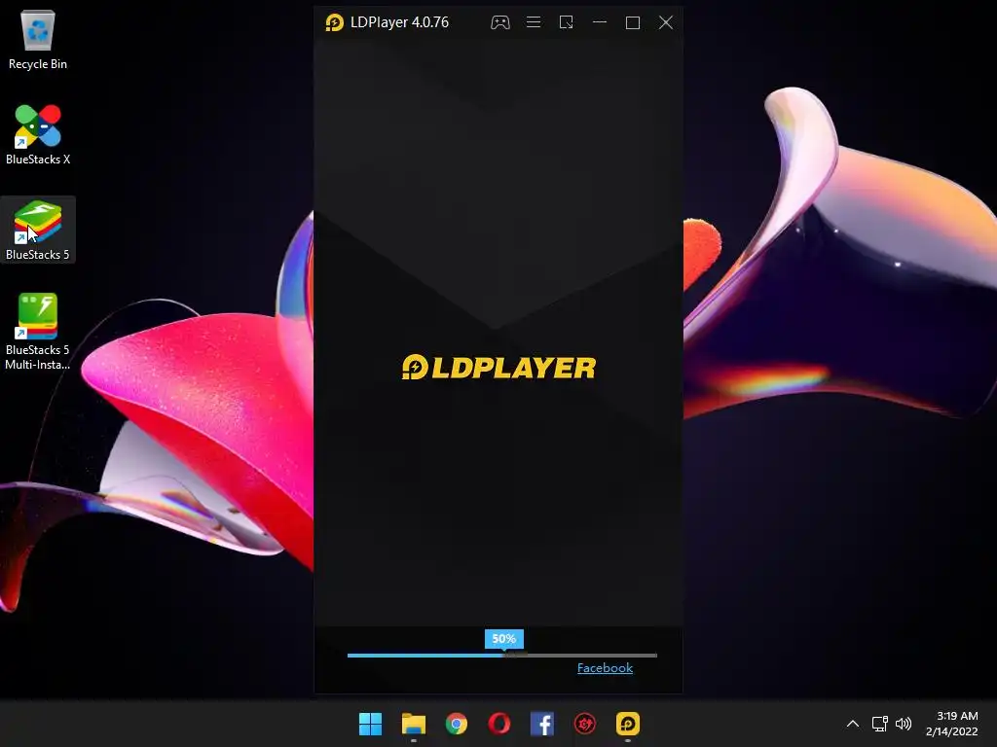Open the volume control in system tray
This screenshot has height=747, width=997.
[904, 724]
